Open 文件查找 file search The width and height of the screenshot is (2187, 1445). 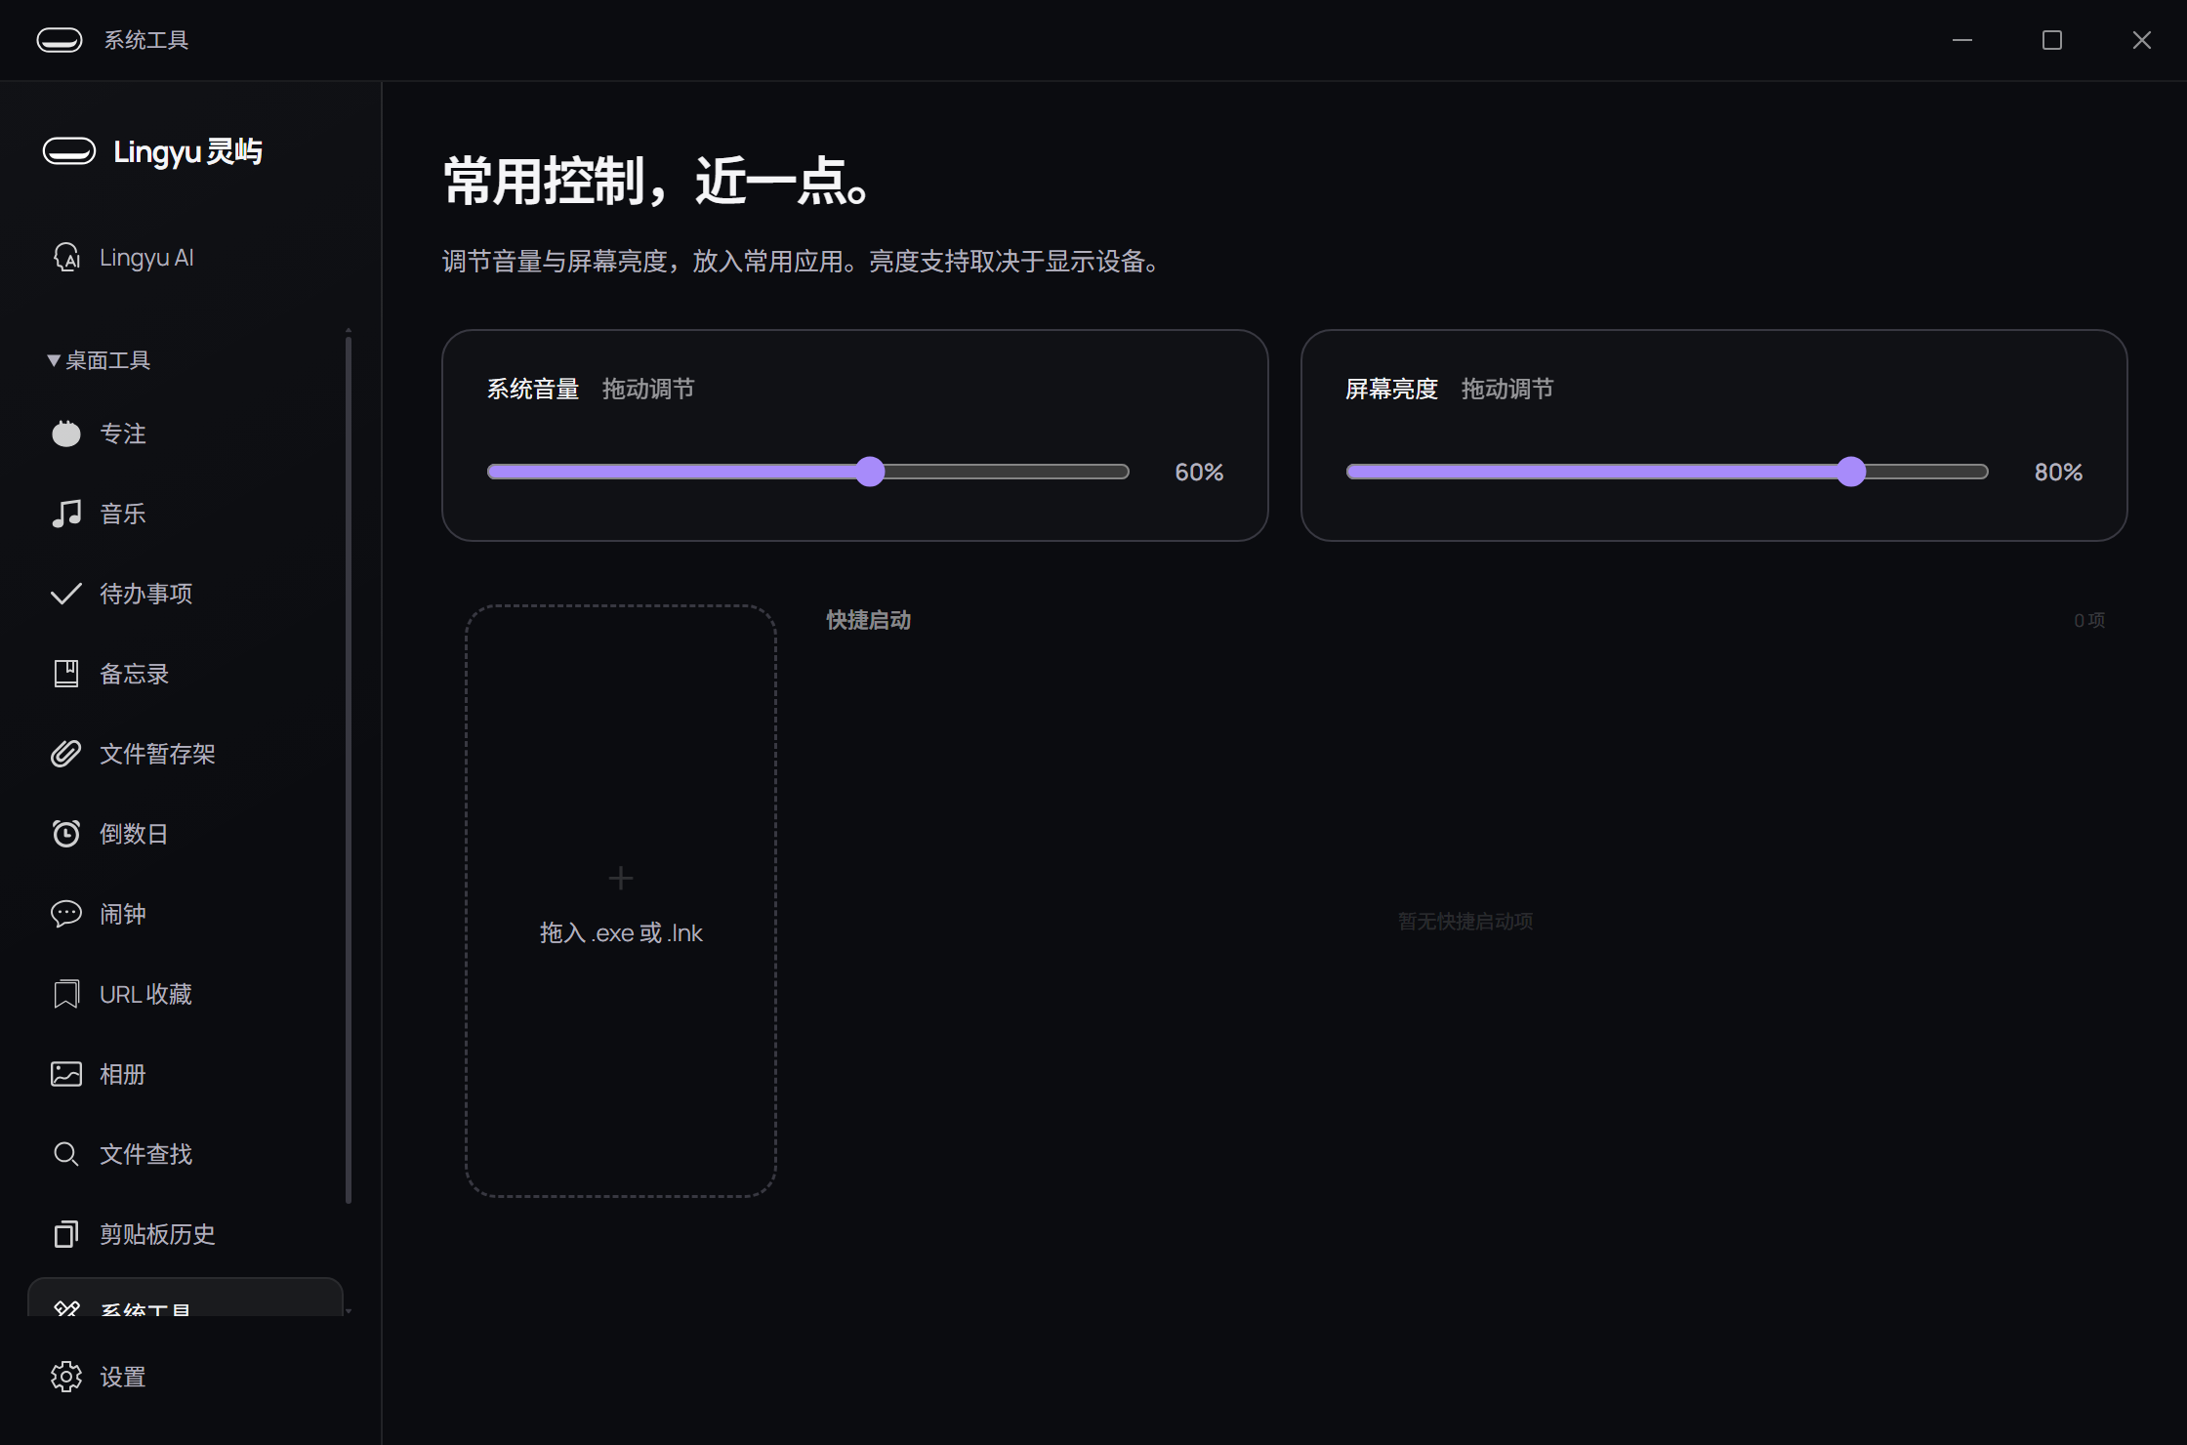(x=186, y=1154)
